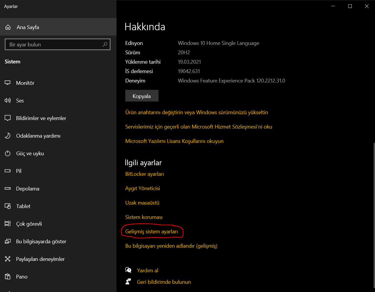Open Bildirimler ve eylemler settings
The image size is (375, 292).
coord(41,118)
